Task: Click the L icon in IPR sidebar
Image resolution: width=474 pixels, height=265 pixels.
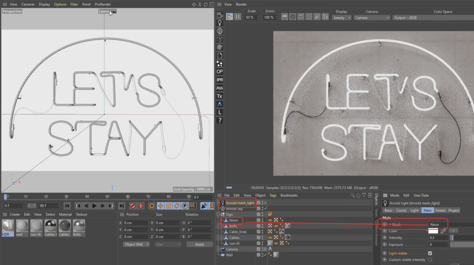Action: [x=220, y=112]
